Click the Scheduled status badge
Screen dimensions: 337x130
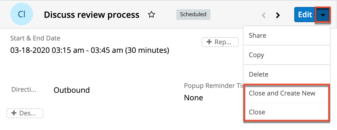tap(193, 14)
